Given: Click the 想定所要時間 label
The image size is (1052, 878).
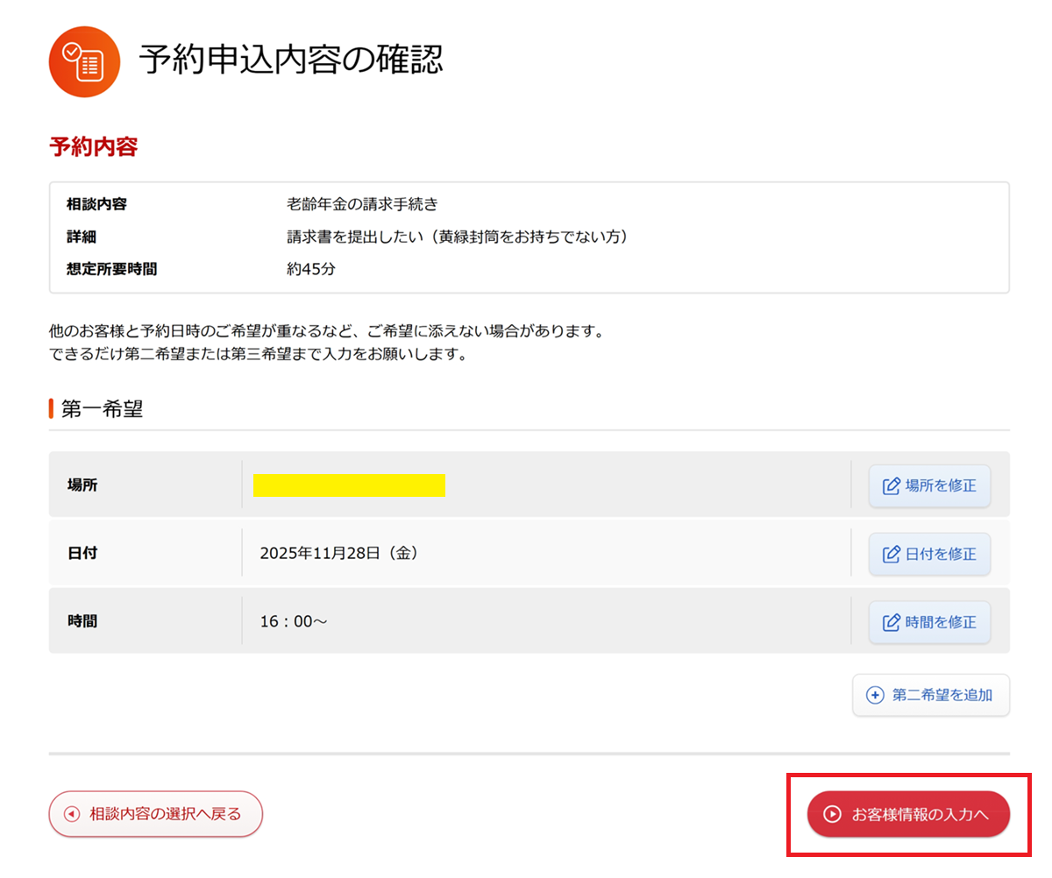Looking at the screenshot, I should (x=111, y=269).
